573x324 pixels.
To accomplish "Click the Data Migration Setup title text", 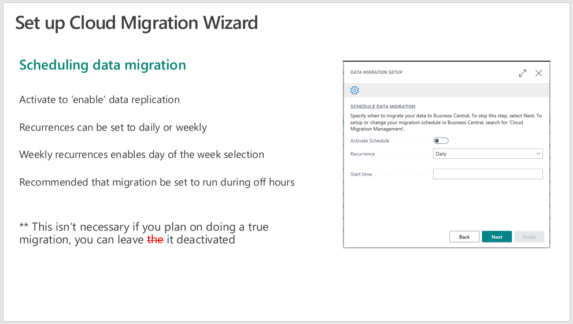I will point(376,72).
